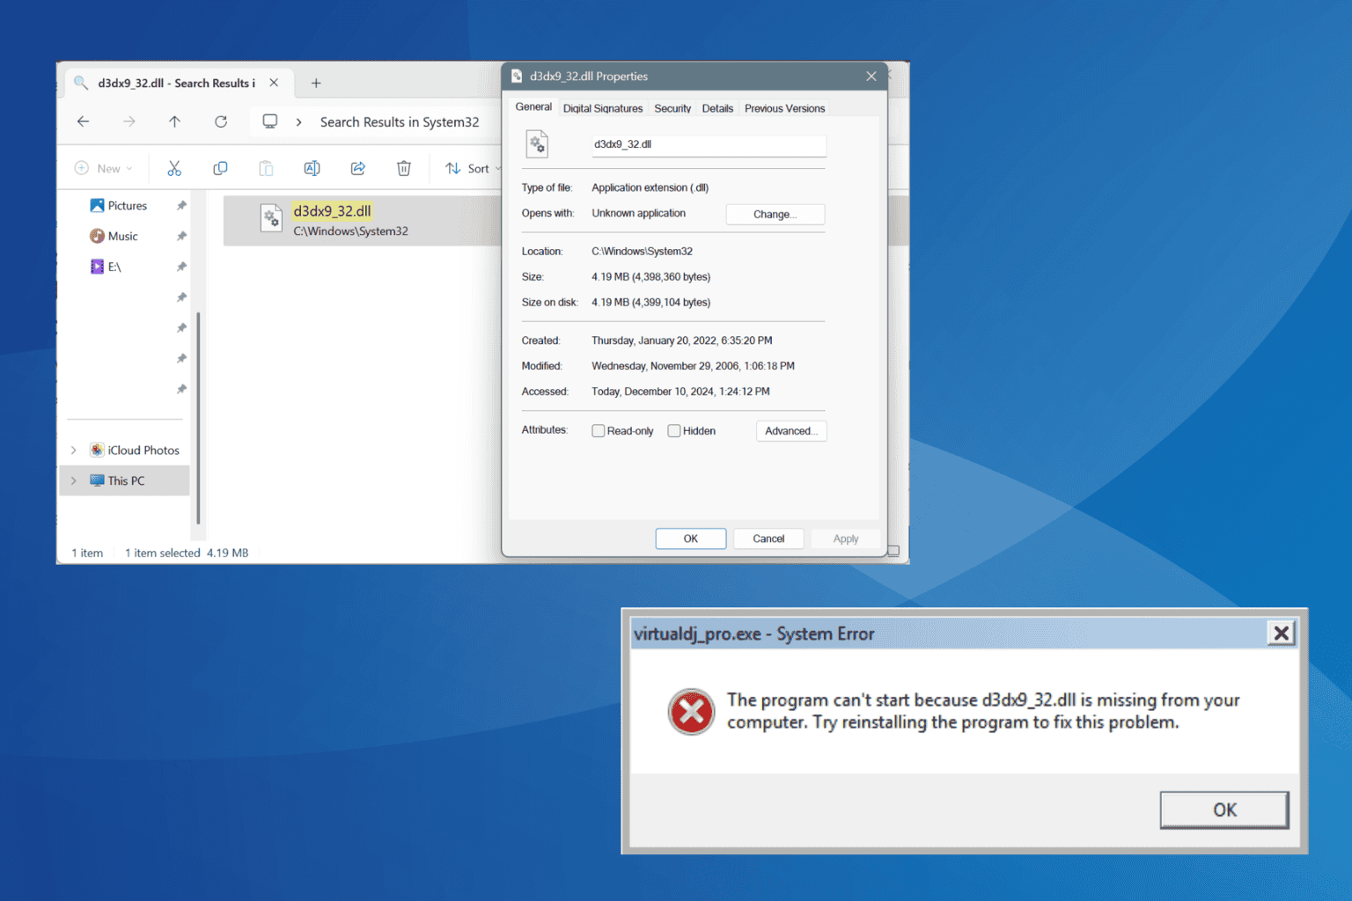Click the pin icon next to Music
Image resolution: width=1352 pixels, height=901 pixels.
click(181, 236)
